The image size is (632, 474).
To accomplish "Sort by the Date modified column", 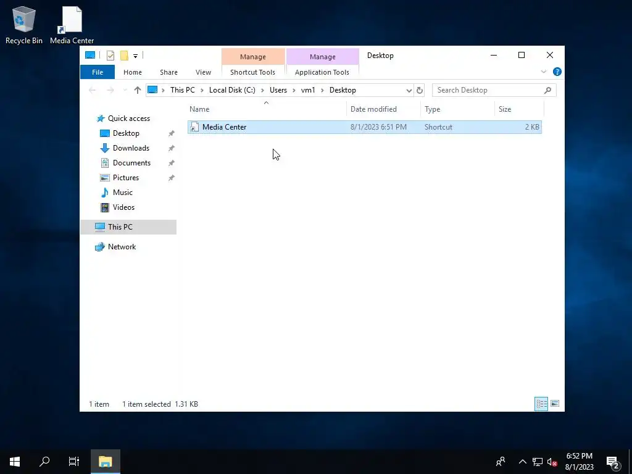I will tap(383, 109).
